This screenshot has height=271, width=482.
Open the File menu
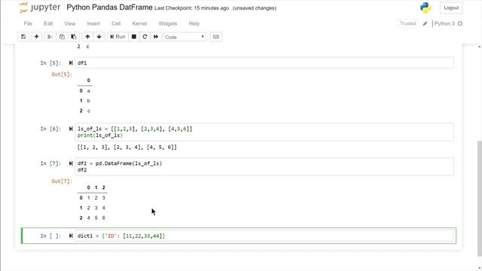point(28,23)
